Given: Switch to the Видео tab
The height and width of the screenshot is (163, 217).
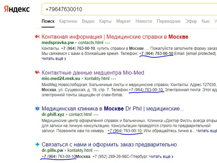Looking at the screenshot, I should coord(88,21).
